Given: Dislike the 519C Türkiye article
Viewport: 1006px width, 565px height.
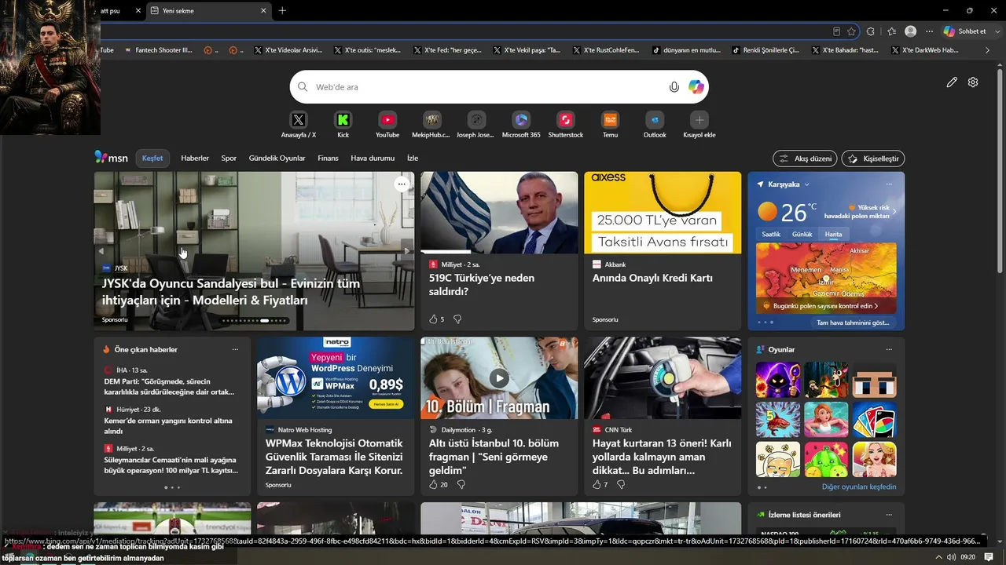Looking at the screenshot, I should tap(457, 319).
